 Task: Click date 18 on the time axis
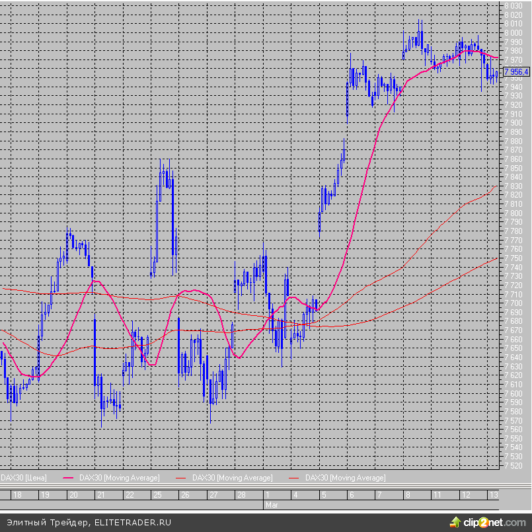[x=17, y=495]
